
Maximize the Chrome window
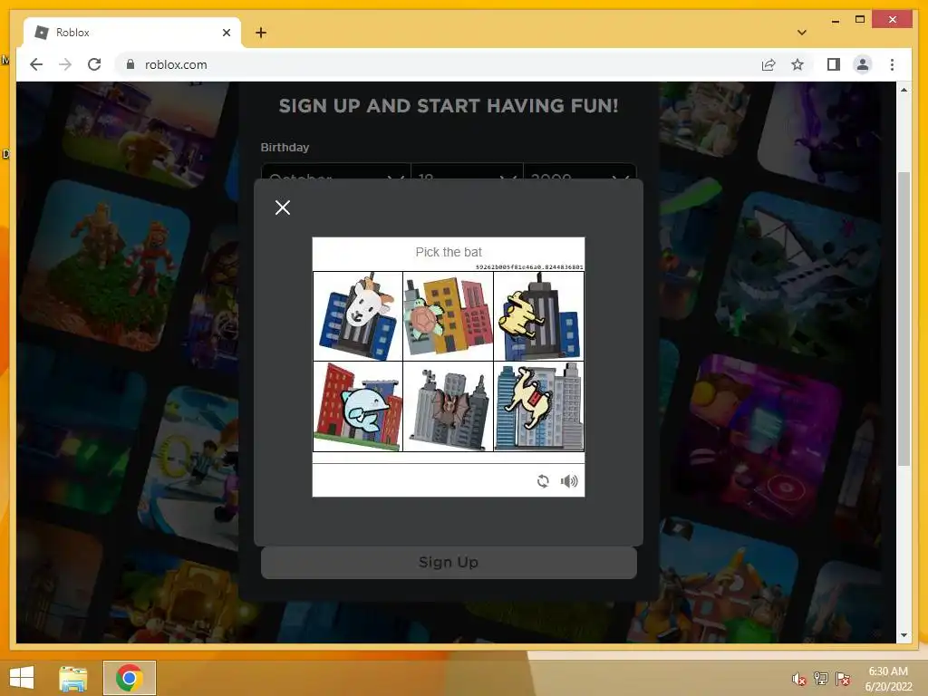tap(860, 20)
